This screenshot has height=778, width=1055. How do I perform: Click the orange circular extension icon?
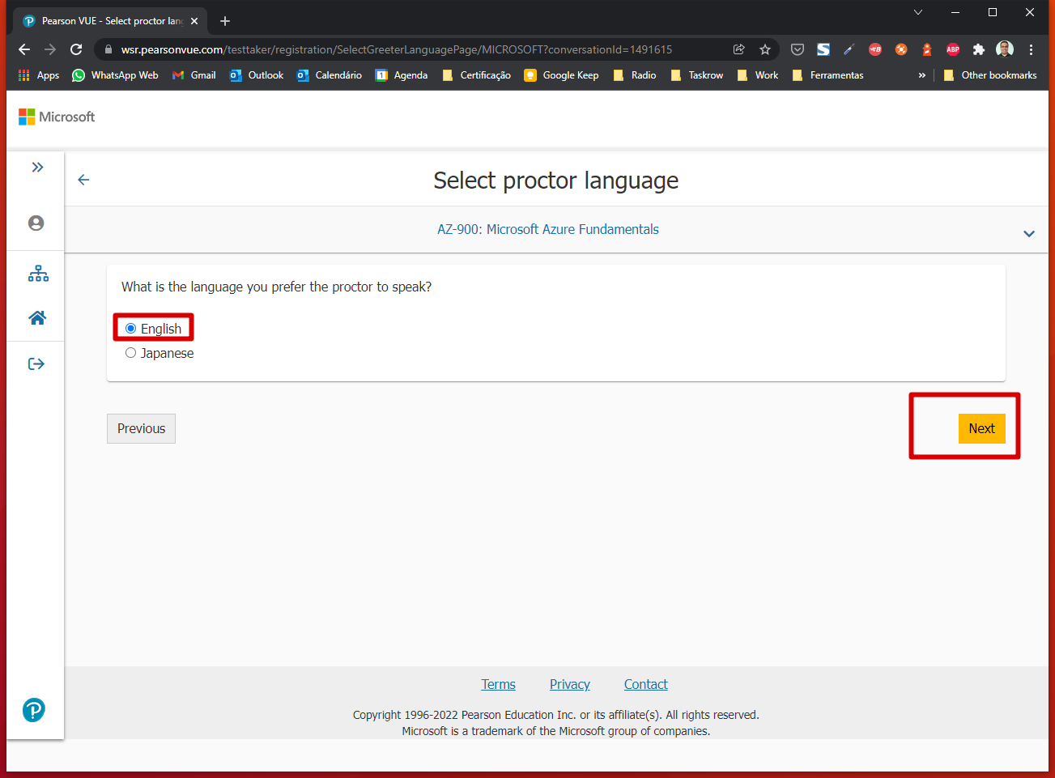click(901, 49)
